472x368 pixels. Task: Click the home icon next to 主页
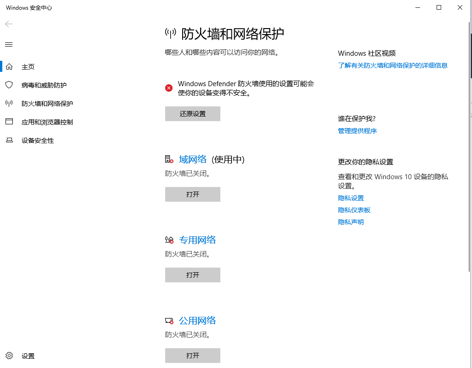coord(9,67)
